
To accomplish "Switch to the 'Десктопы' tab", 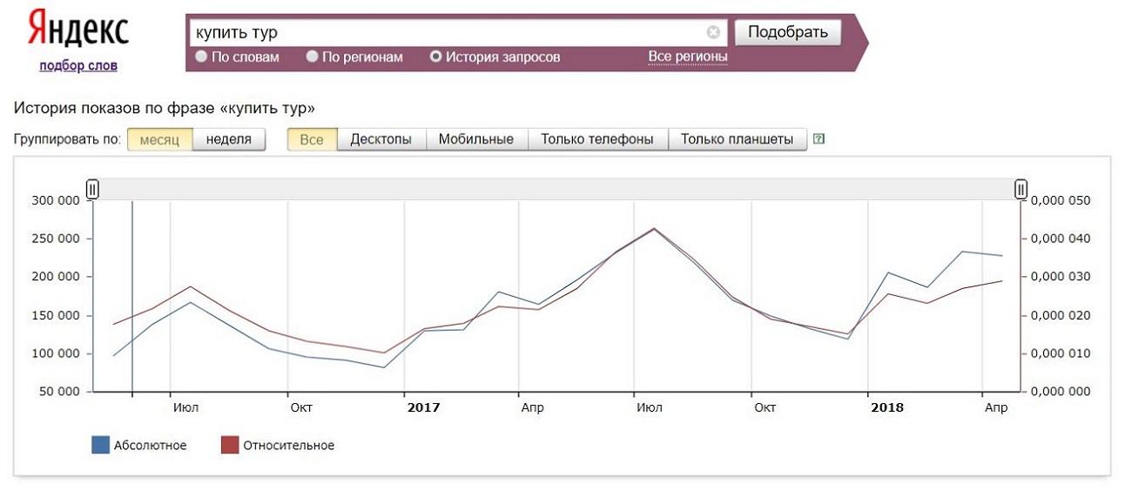I will point(381,139).
